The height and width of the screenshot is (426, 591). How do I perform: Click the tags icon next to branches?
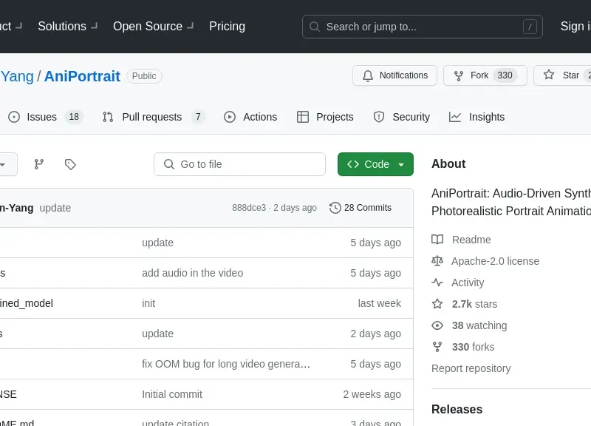[70, 164]
